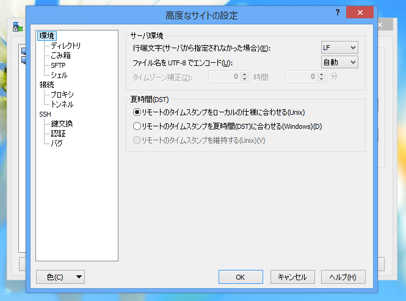
Task: Open the UTF-8 encode 自動 dropdown
Action: tap(339, 62)
